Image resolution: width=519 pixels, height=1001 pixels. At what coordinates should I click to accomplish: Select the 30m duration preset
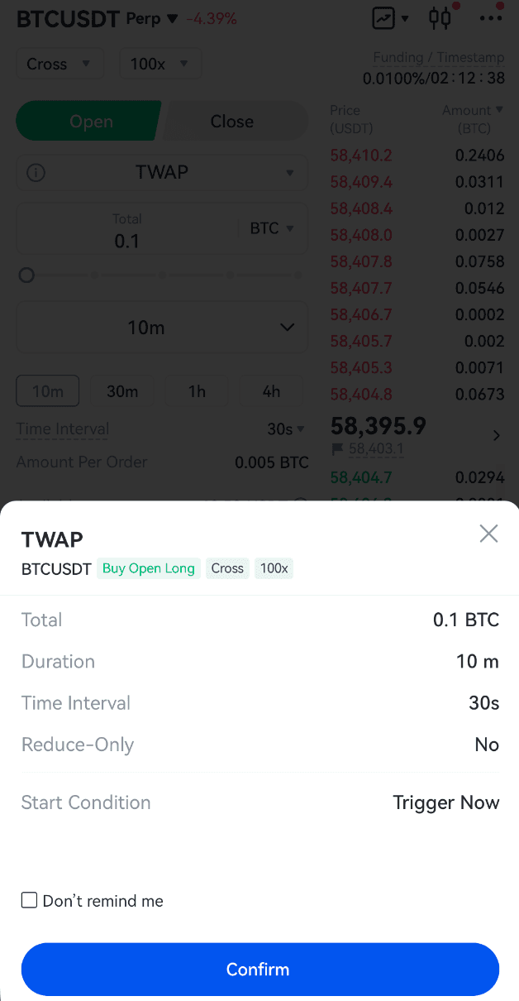point(122,391)
